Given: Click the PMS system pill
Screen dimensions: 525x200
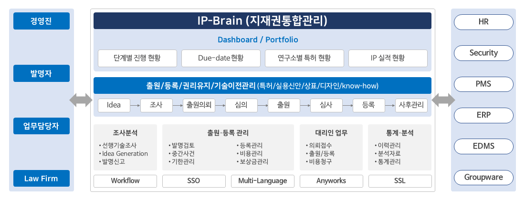Looking at the screenshot, I should pyautogui.click(x=483, y=84).
